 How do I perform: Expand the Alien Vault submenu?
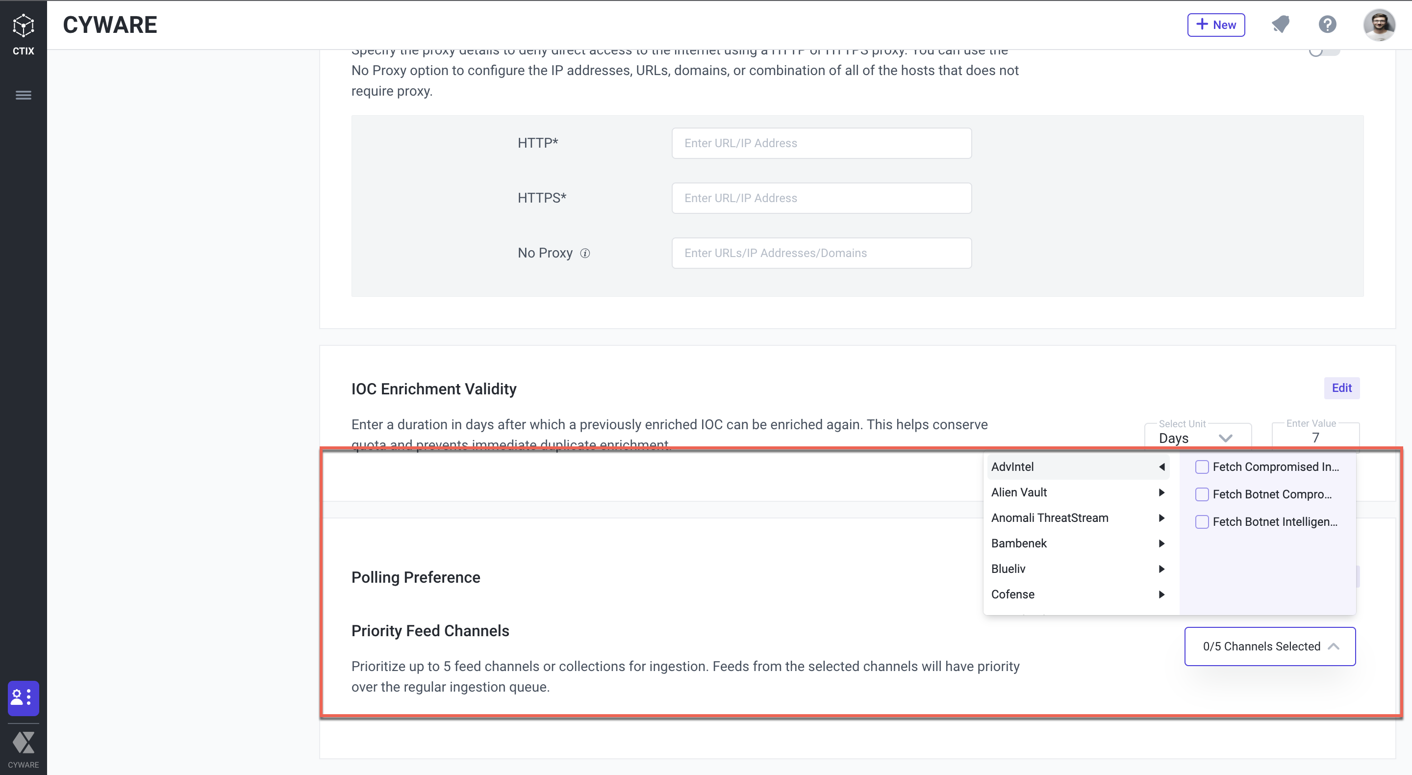[1162, 492]
